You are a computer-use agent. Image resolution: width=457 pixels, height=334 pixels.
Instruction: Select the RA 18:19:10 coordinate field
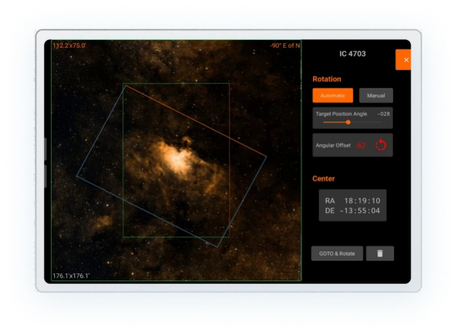click(353, 201)
